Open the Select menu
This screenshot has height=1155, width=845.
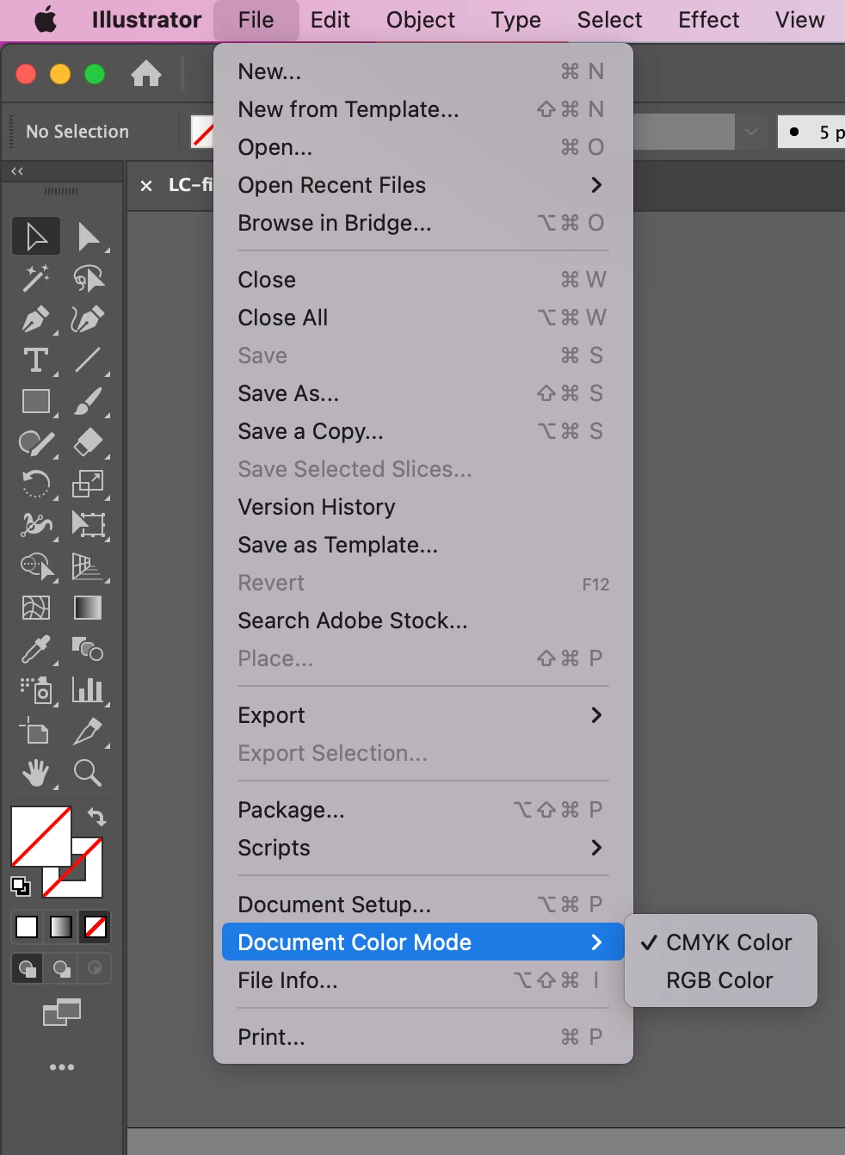609,20
